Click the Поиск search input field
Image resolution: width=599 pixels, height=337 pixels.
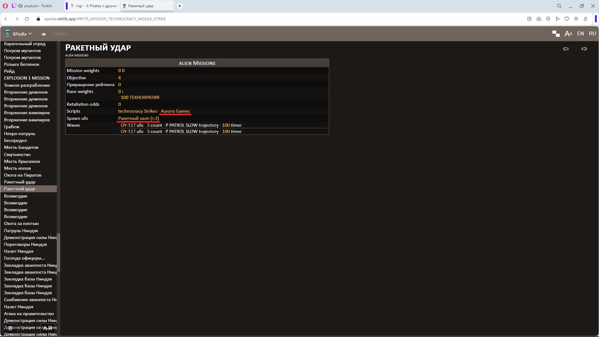pos(125,33)
